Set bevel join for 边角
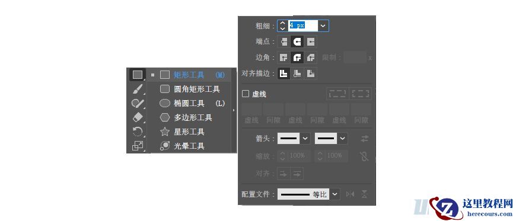Screen dimensions: 516x221 click(310, 57)
